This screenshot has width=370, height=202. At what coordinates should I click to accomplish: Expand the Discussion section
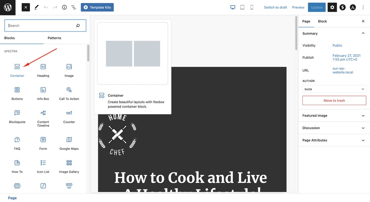click(x=334, y=128)
